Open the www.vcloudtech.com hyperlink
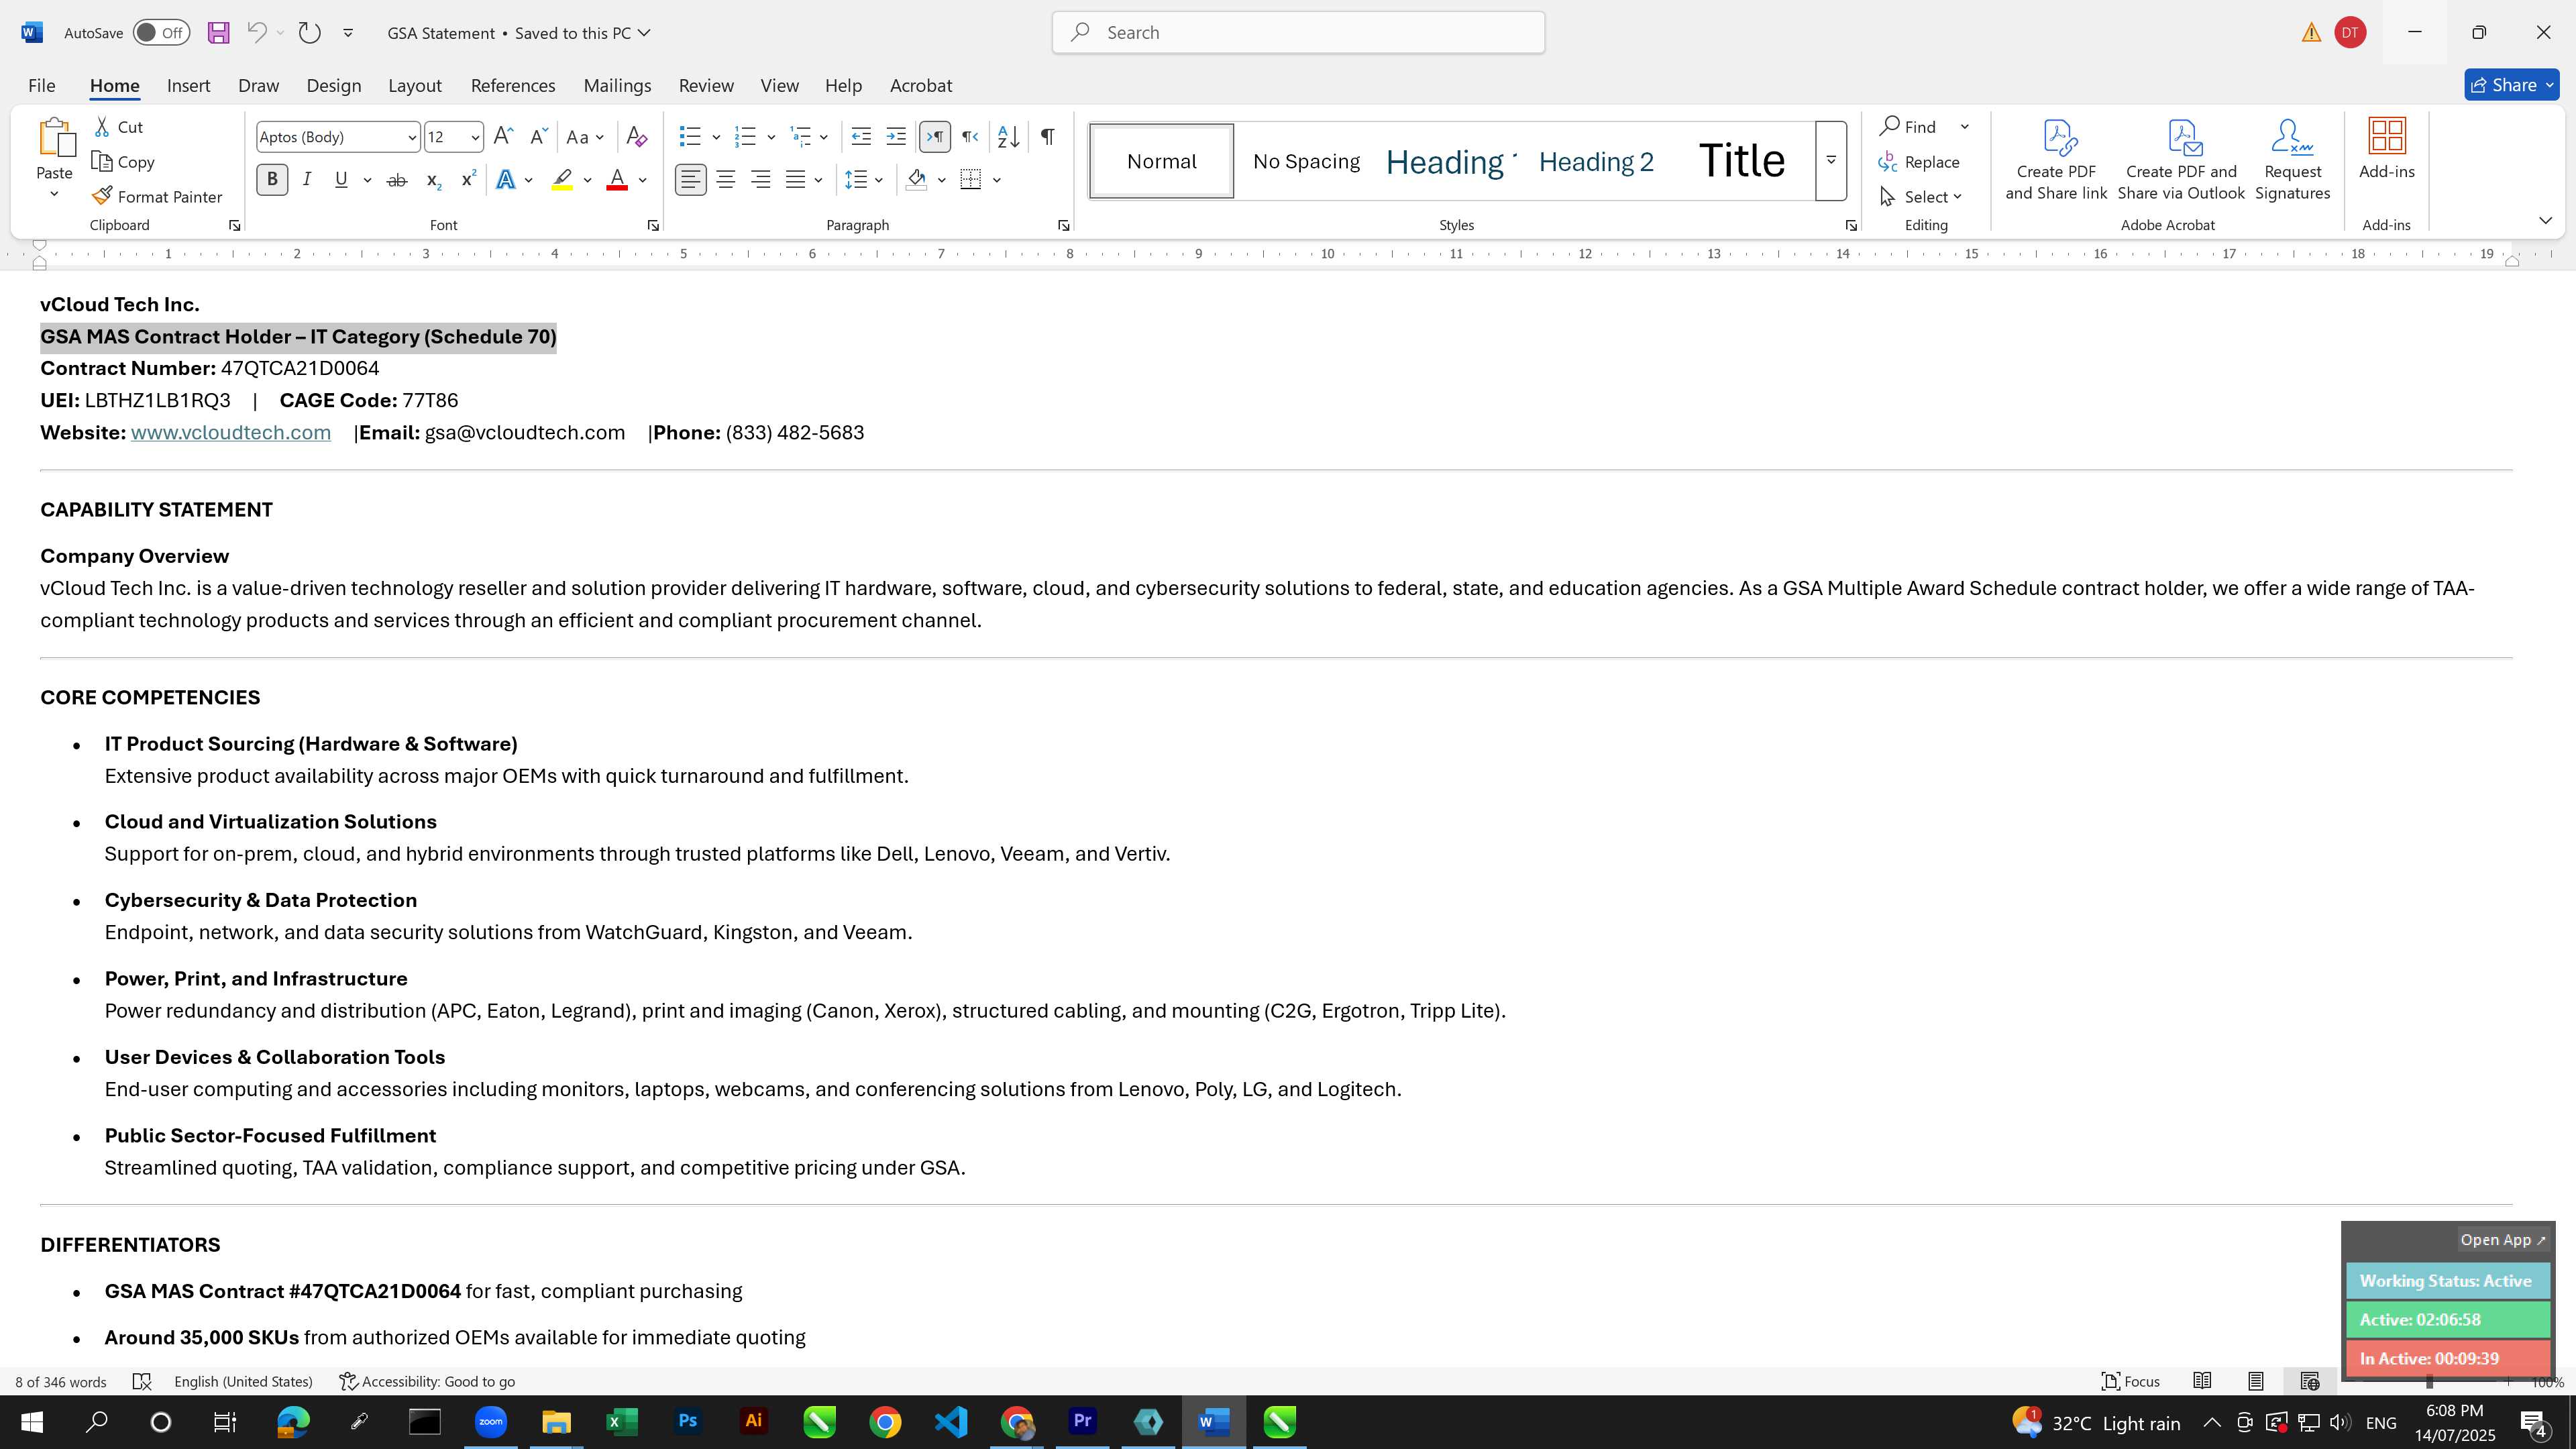The width and height of the screenshot is (2576, 1449). [231, 433]
